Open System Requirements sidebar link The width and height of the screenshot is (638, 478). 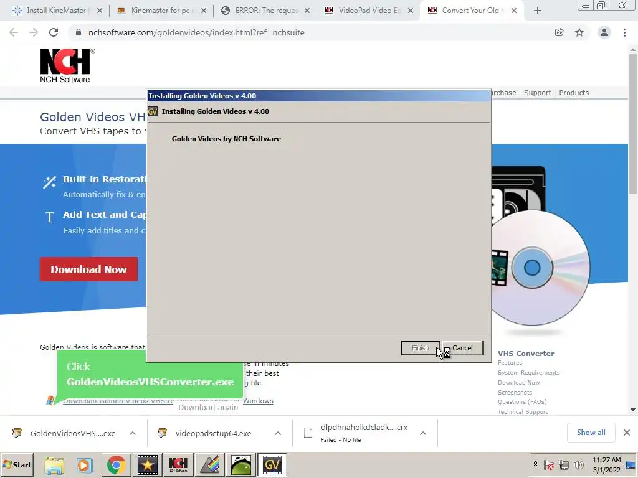click(x=528, y=372)
